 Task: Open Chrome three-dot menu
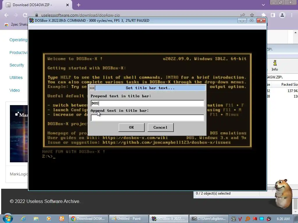coord(292,15)
